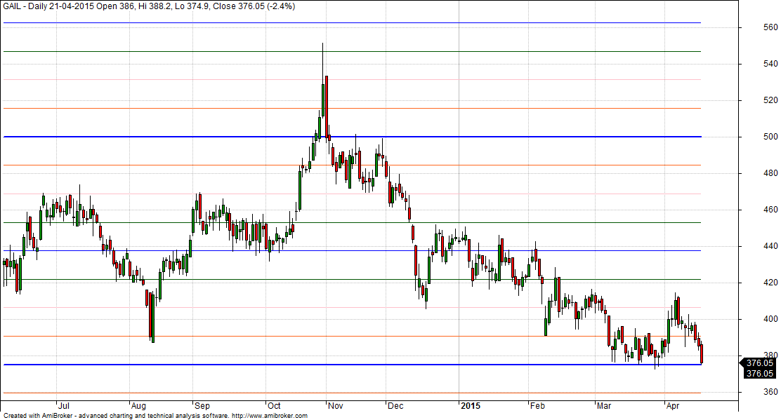
Task: Select the bold 2015 year label
Action: [x=470, y=405]
